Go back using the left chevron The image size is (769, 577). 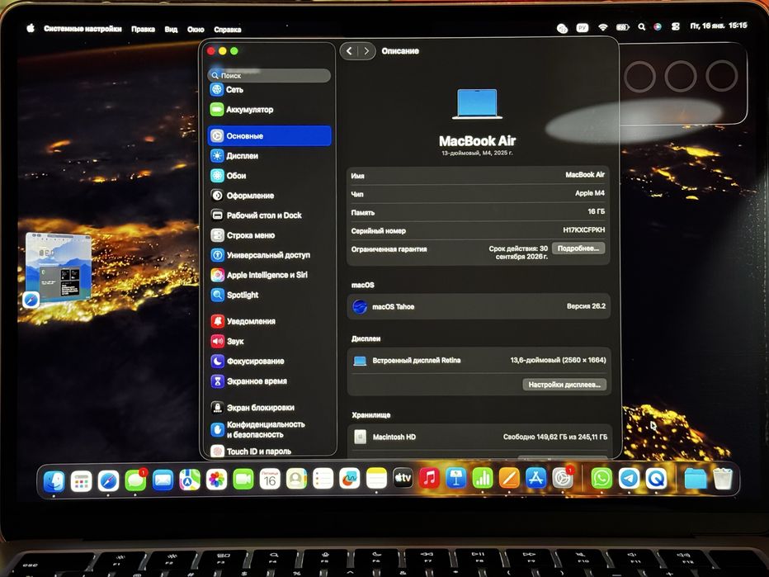point(349,51)
